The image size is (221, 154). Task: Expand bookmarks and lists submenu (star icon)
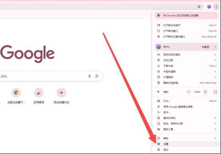click(186, 72)
